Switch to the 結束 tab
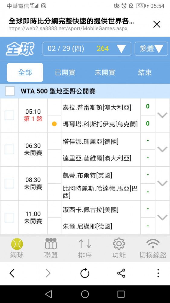Screen dimensions: 170x303 coord(145,72)
